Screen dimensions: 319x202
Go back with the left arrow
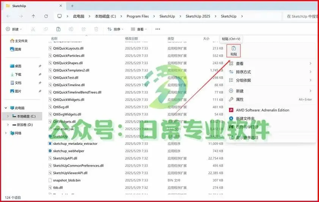[8, 16]
